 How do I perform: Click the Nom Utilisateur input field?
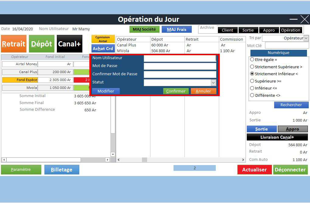tap(180, 58)
